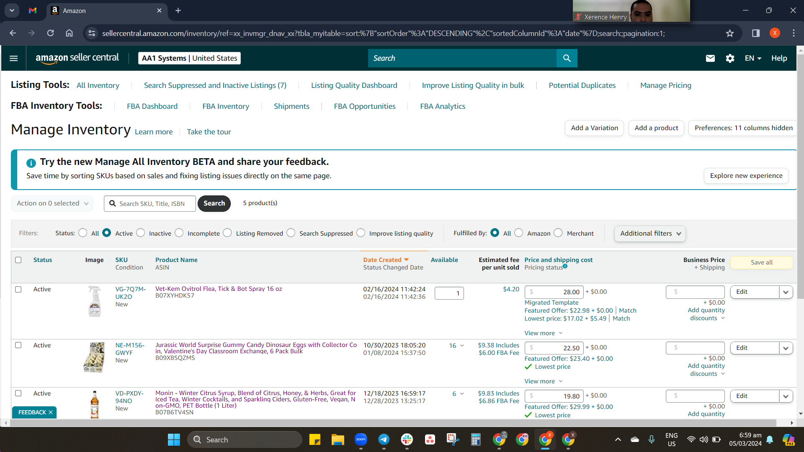Check the Jurassic World Gummy Candy row checkbox
The width and height of the screenshot is (804, 452).
[18, 345]
